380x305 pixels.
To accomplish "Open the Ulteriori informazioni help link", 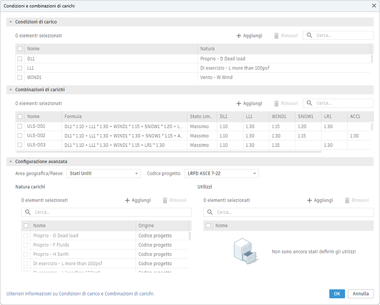I will pyautogui.click(x=80, y=294).
